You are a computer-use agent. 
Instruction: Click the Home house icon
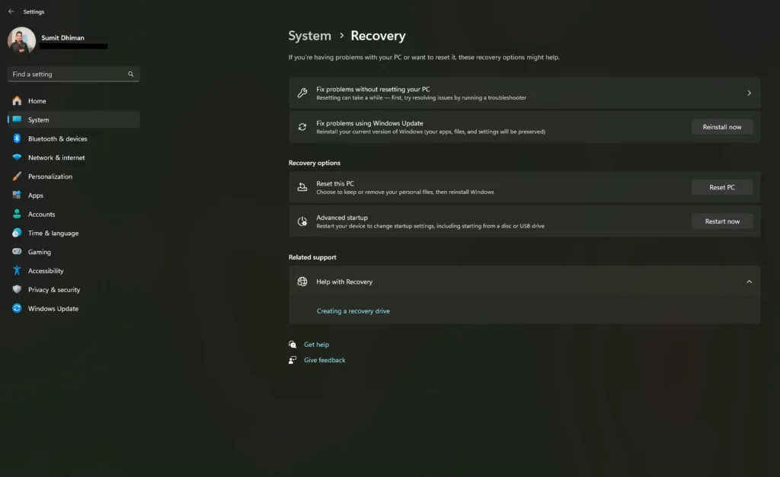pyautogui.click(x=17, y=101)
